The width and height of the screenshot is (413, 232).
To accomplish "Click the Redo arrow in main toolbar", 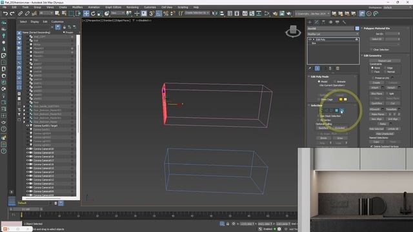I will click(x=12, y=14).
